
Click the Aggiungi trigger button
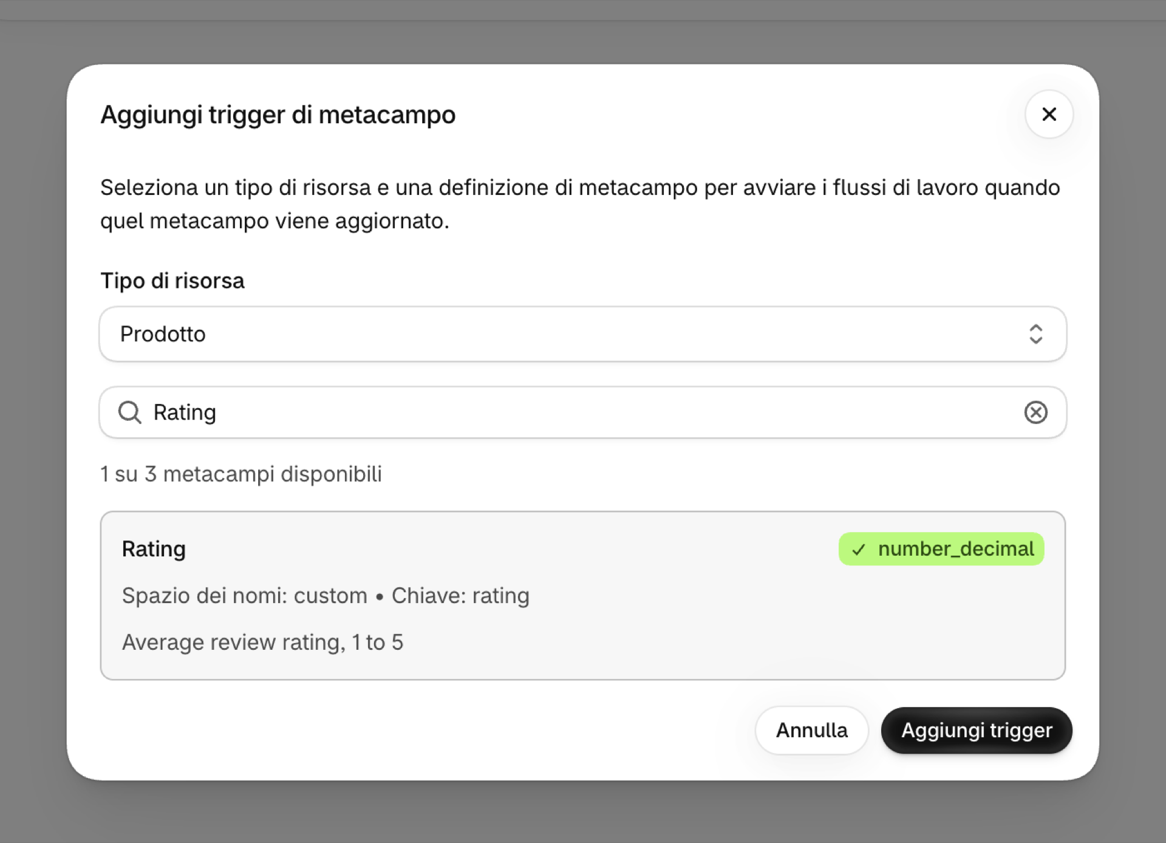977,730
